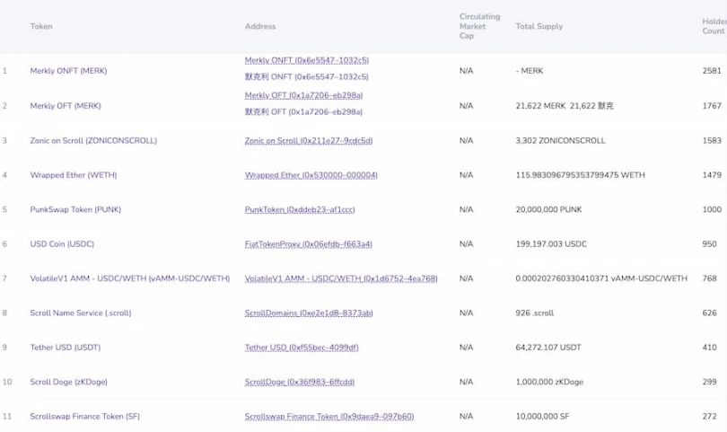Image resolution: width=727 pixels, height=432 pixels.
Task: Click VolatileV1 AMM token name in Token column
Action: click(130, 278)
